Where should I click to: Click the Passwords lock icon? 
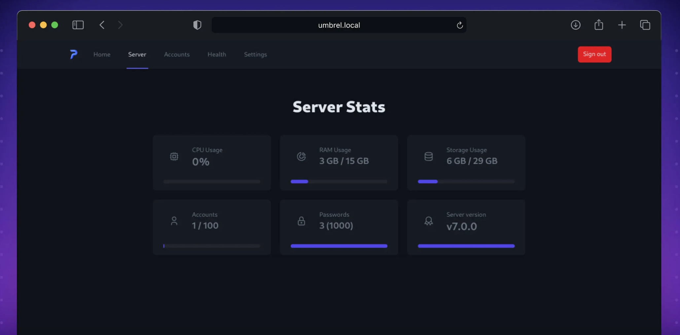(x=301, y=221)
